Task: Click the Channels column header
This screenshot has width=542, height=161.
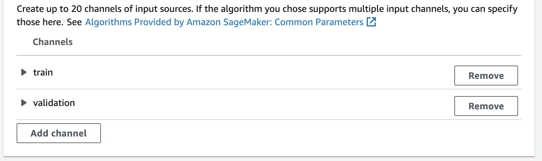Action: [x=52, y=42]
